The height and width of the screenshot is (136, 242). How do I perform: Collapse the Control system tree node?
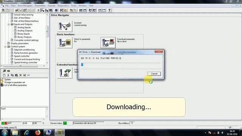coord(5,46)
